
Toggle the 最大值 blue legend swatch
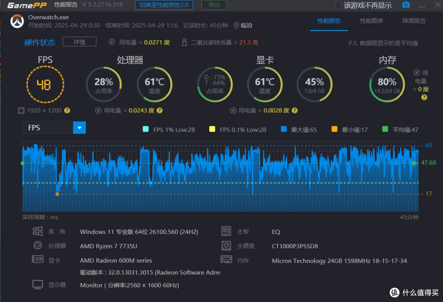[x=284, y=129]
